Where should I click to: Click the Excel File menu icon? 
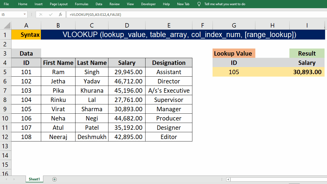tap(6, 4)
